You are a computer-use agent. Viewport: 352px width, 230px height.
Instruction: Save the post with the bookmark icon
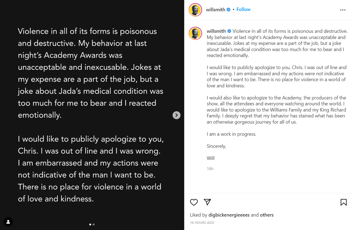coord(343,202)
